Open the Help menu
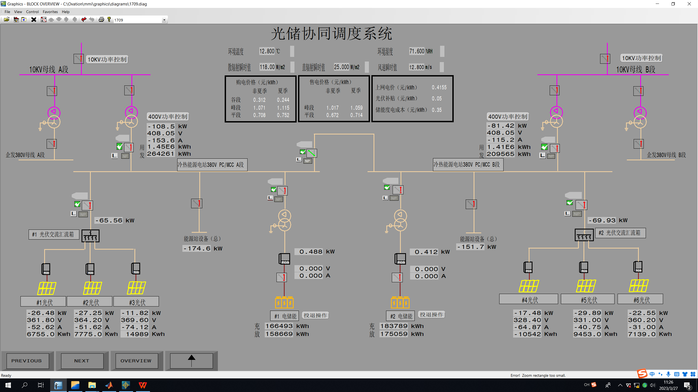Screen dimensions: 698x392 (66, 12)
